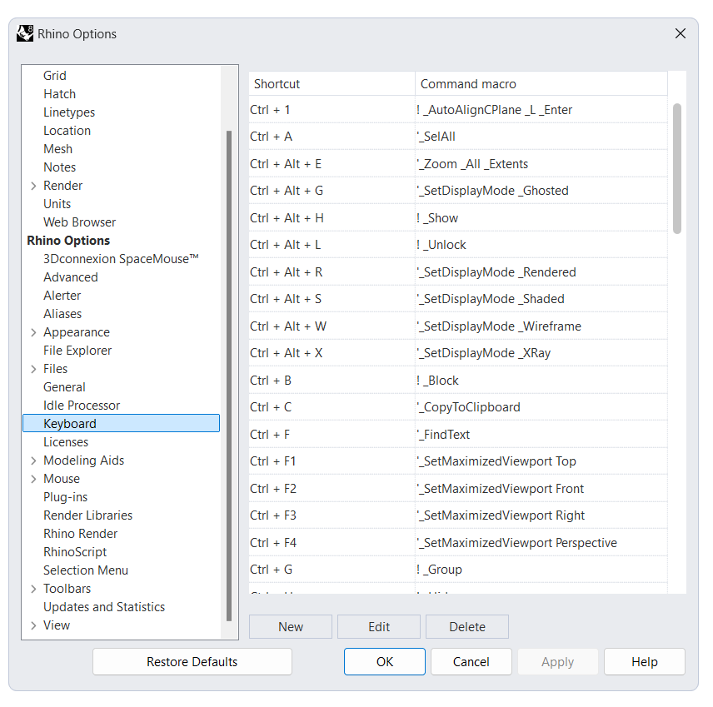Close the Rhino Options dialog
Screen dimensions: 713x707
point(680,34)
